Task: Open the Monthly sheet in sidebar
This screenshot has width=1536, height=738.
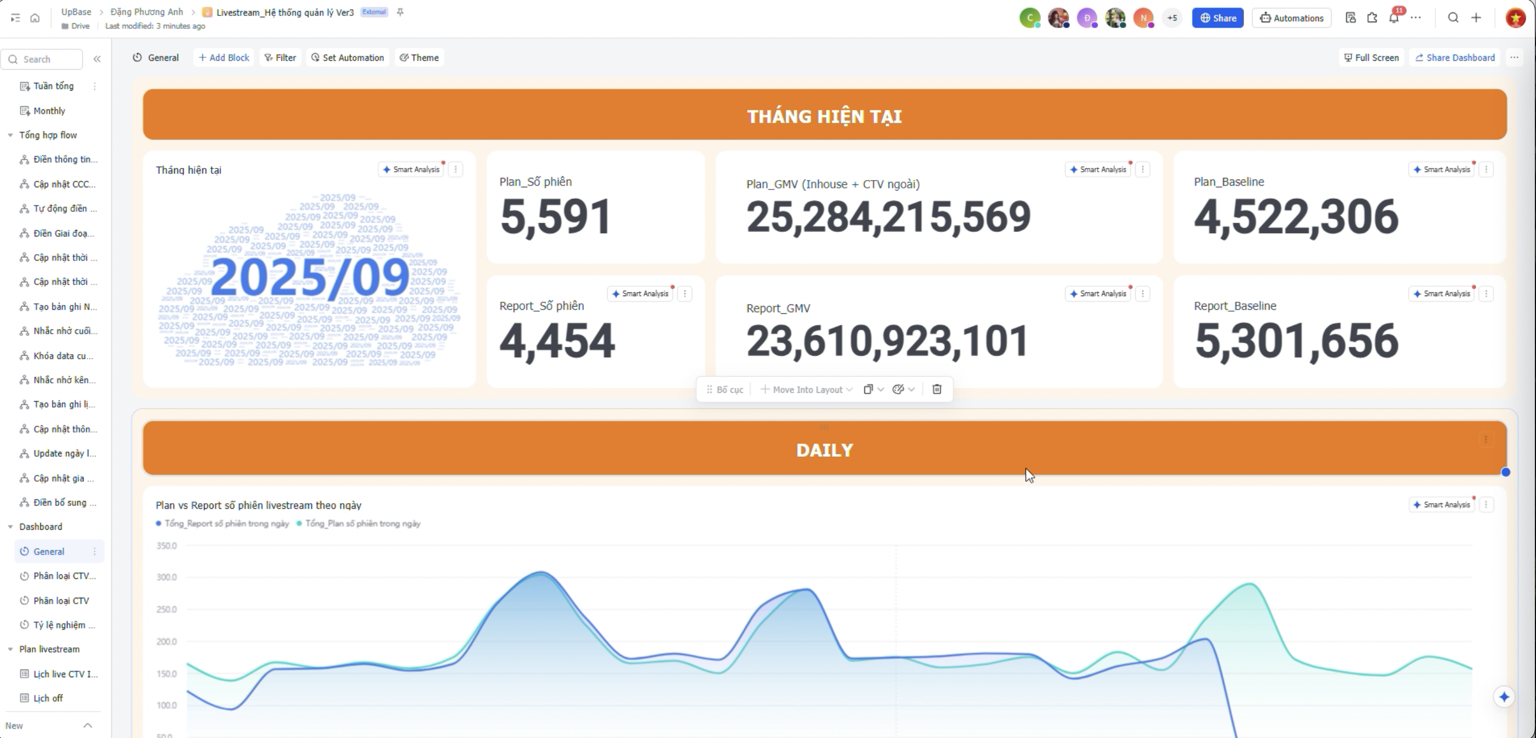Action: click(49, 111)
